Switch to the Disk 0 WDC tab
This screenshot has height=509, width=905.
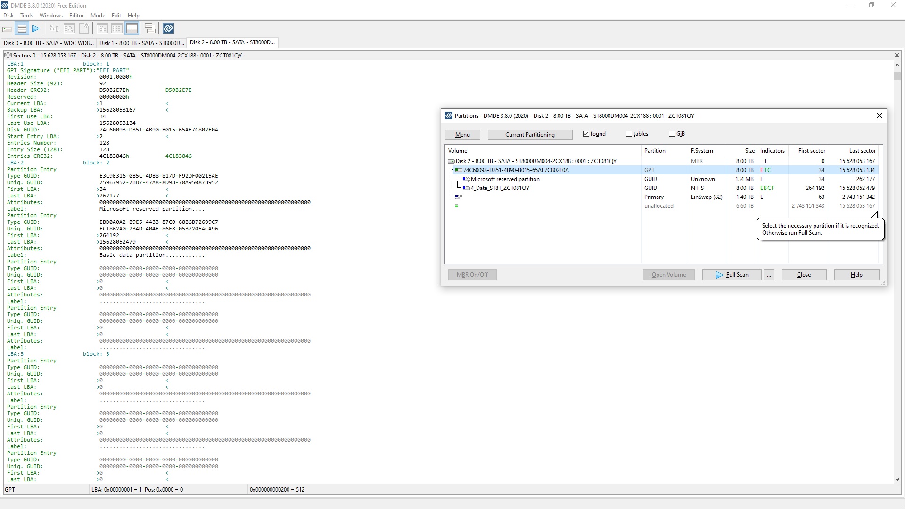coord(49,43)
